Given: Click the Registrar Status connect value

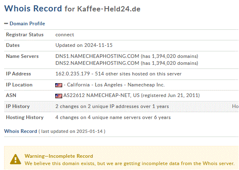Looking at the screenshot, I should (x=65, y=35).
